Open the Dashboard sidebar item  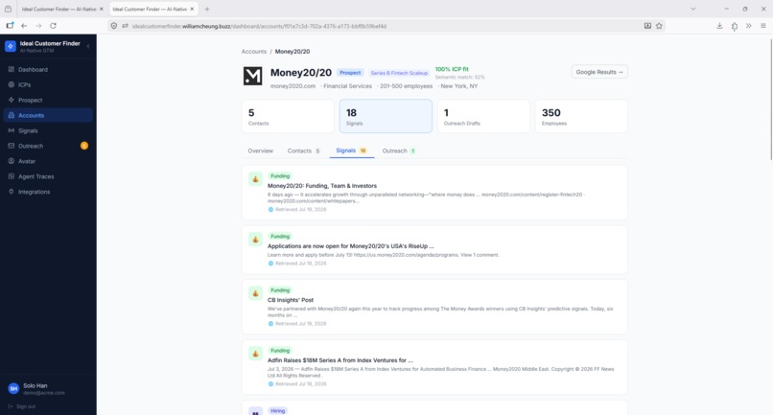pos(48,70)
